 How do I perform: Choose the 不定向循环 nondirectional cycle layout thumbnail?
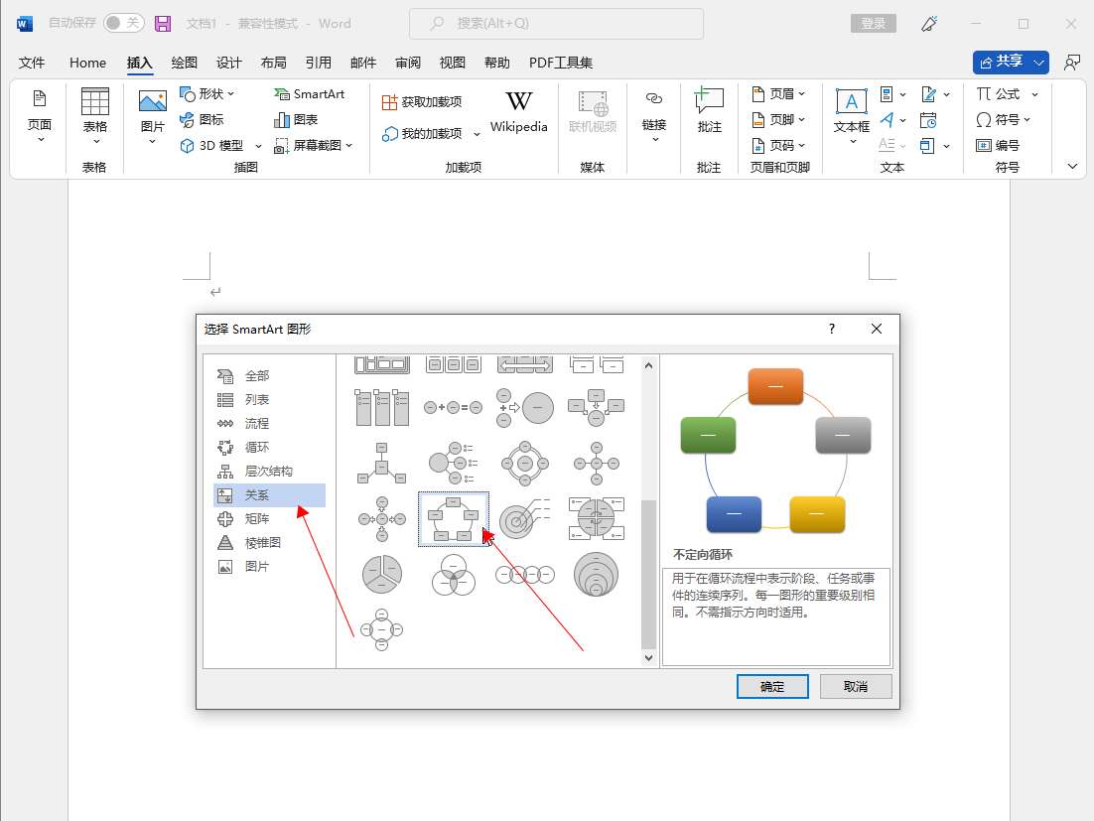pyautogui.click(x=454, y=519)
